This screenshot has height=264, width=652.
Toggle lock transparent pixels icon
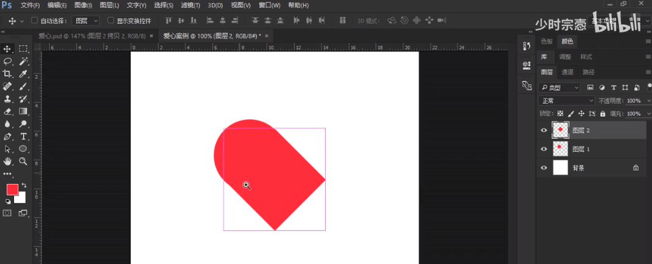tap(560, 114)
